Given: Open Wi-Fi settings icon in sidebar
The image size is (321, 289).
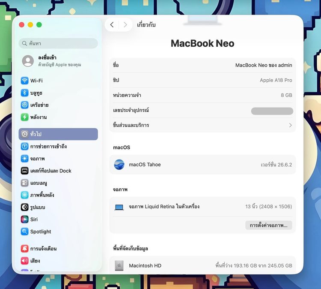Looking at the screenshot, I should pos(24,81).
